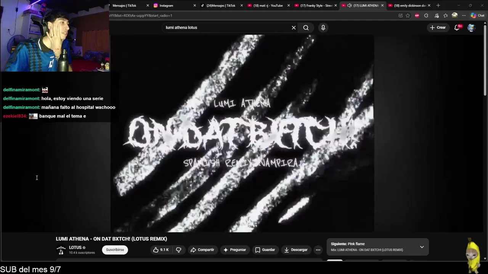
Task: Click the video player thumbnail
Action: [x=242, y=133]
